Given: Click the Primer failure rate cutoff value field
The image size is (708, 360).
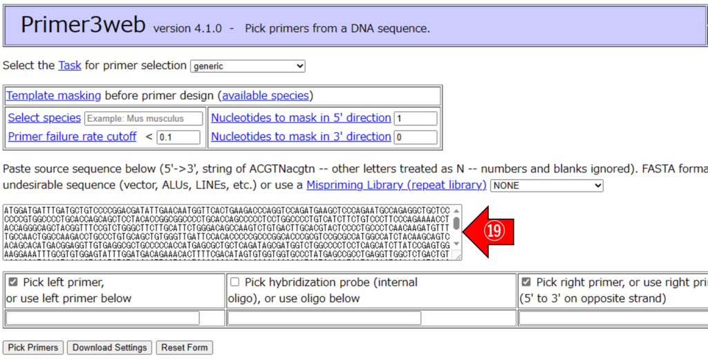Looking at the screenshot, I should pyautogui.click(x=178, y=137).
